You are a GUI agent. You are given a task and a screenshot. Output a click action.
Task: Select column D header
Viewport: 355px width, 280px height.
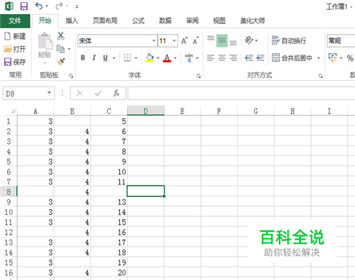pos(146,111)
